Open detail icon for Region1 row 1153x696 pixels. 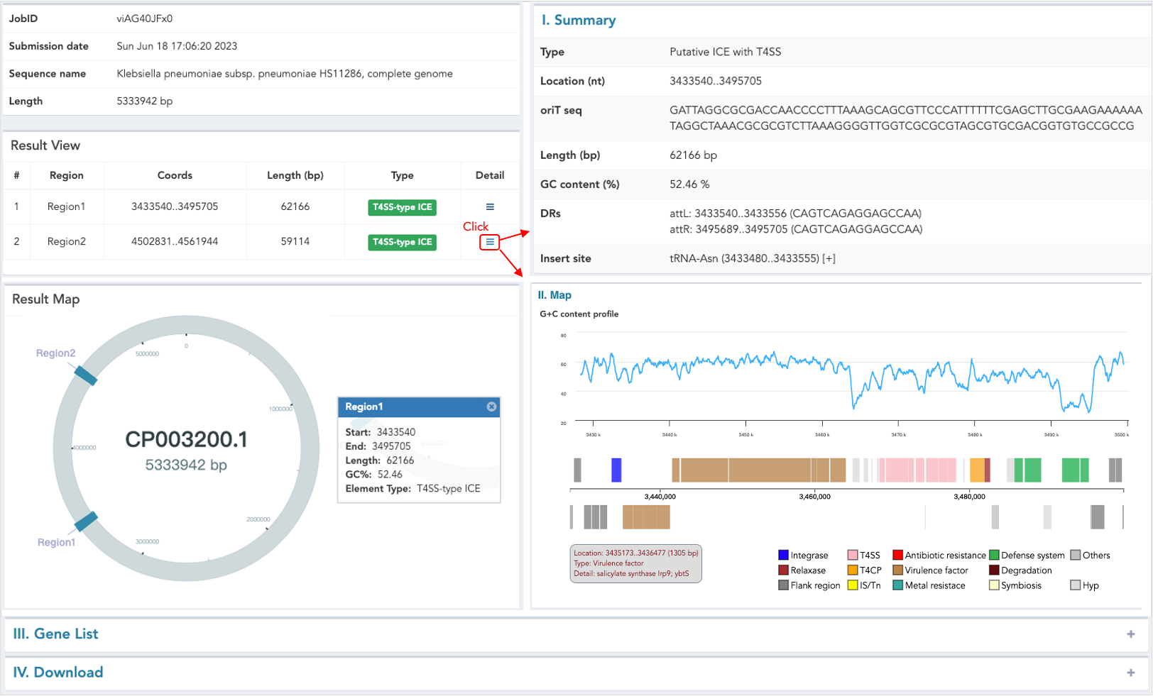pos(490,206)
